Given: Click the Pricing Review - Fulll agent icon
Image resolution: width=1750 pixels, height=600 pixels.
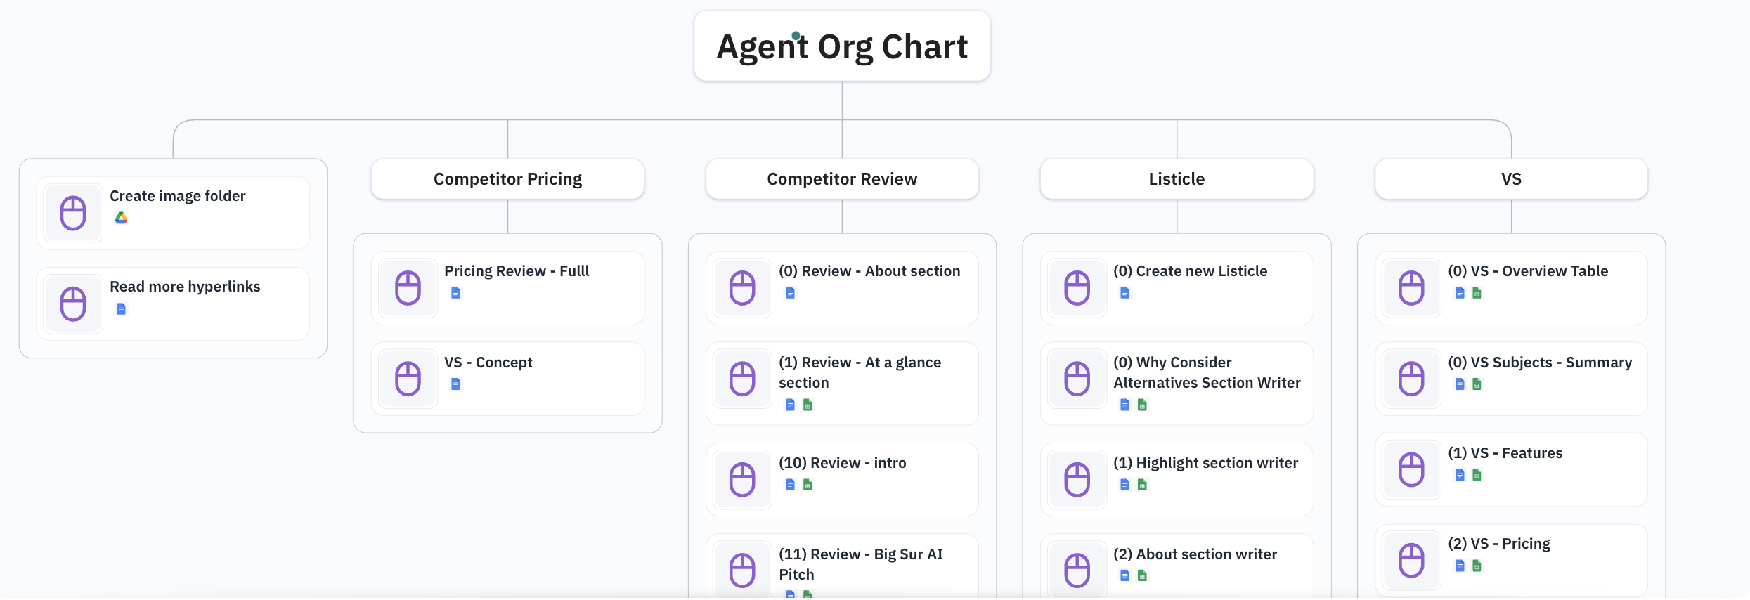Looking at the screenshot, I should tap(408, 288).
